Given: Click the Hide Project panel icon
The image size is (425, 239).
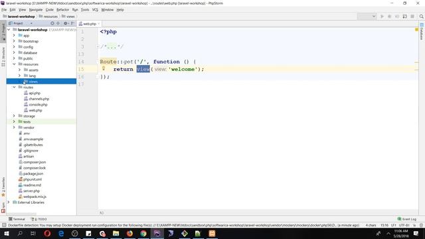Looking at the screenshot, I should (72, 23).
